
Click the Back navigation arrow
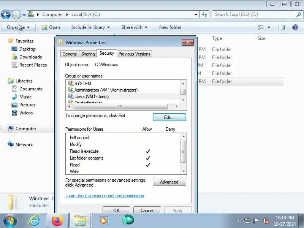tap(6, 14)
